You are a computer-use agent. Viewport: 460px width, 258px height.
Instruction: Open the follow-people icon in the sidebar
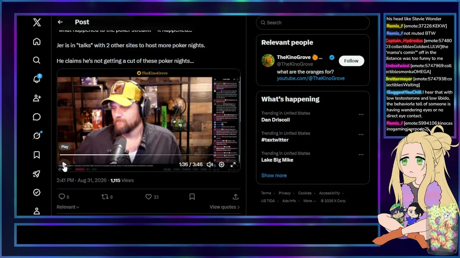click(37, 98)
